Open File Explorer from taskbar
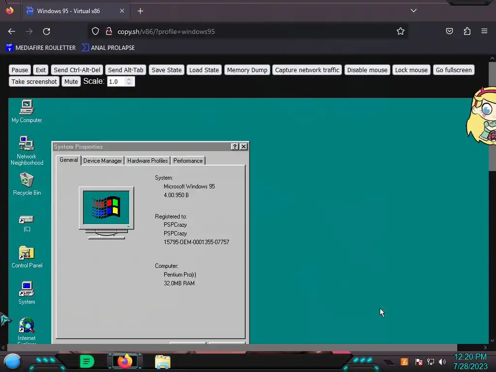Image resolution: width=496 pixels, height=372 pixels. [163, 362]
